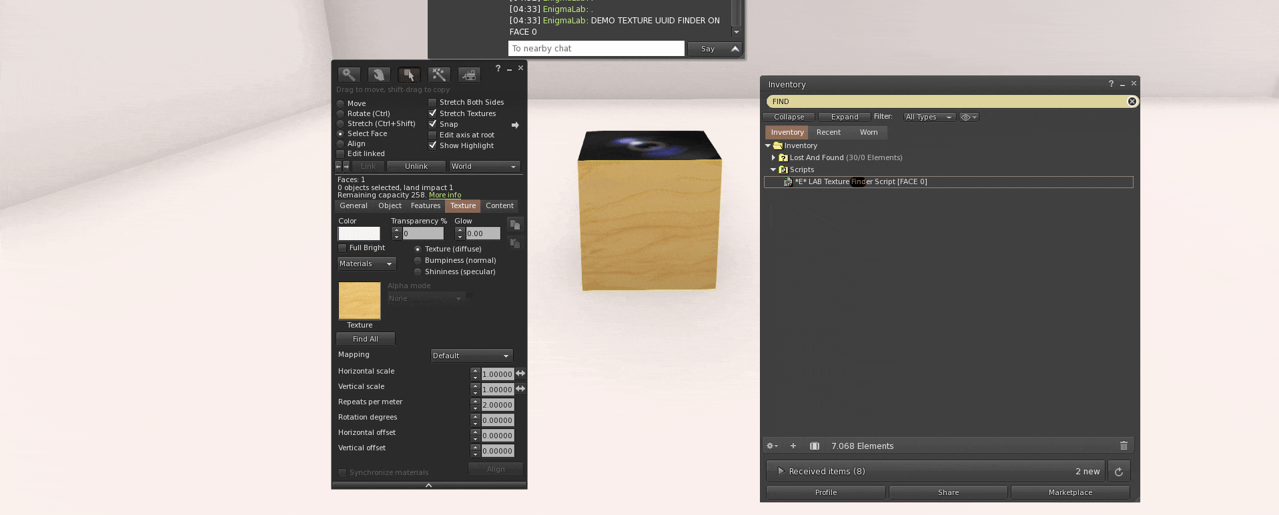
Task: Open the More info link
Action: [x=445, y=195]
